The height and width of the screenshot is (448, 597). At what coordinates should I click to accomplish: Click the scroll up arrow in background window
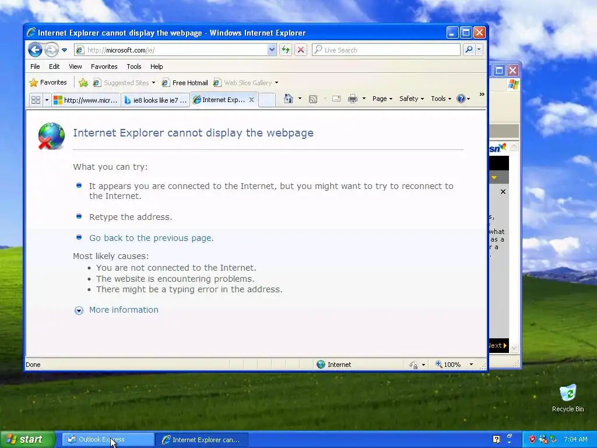pos(514,146)
